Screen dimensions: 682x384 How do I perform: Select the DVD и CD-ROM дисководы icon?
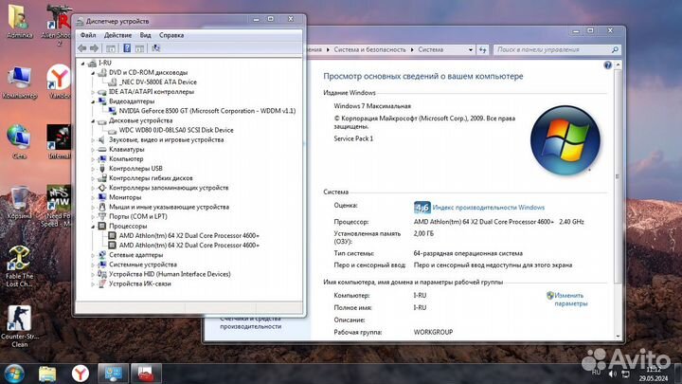102,72
